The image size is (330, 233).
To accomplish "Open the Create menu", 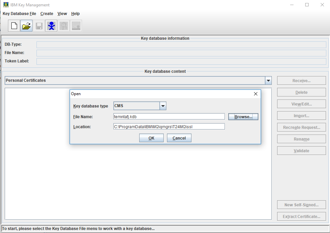I will coord(47,14).
